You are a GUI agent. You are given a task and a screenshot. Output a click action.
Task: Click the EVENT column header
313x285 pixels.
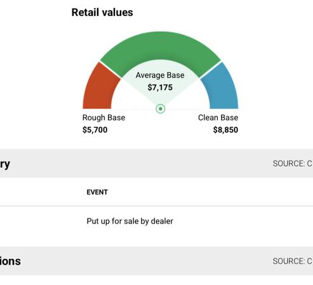pos(97,192)
